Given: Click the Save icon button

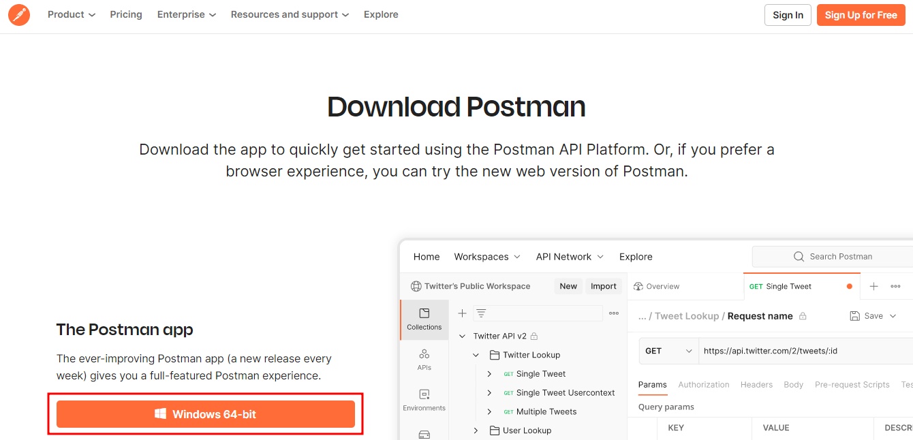Looking at the screenshot, I should coord(855,316).
